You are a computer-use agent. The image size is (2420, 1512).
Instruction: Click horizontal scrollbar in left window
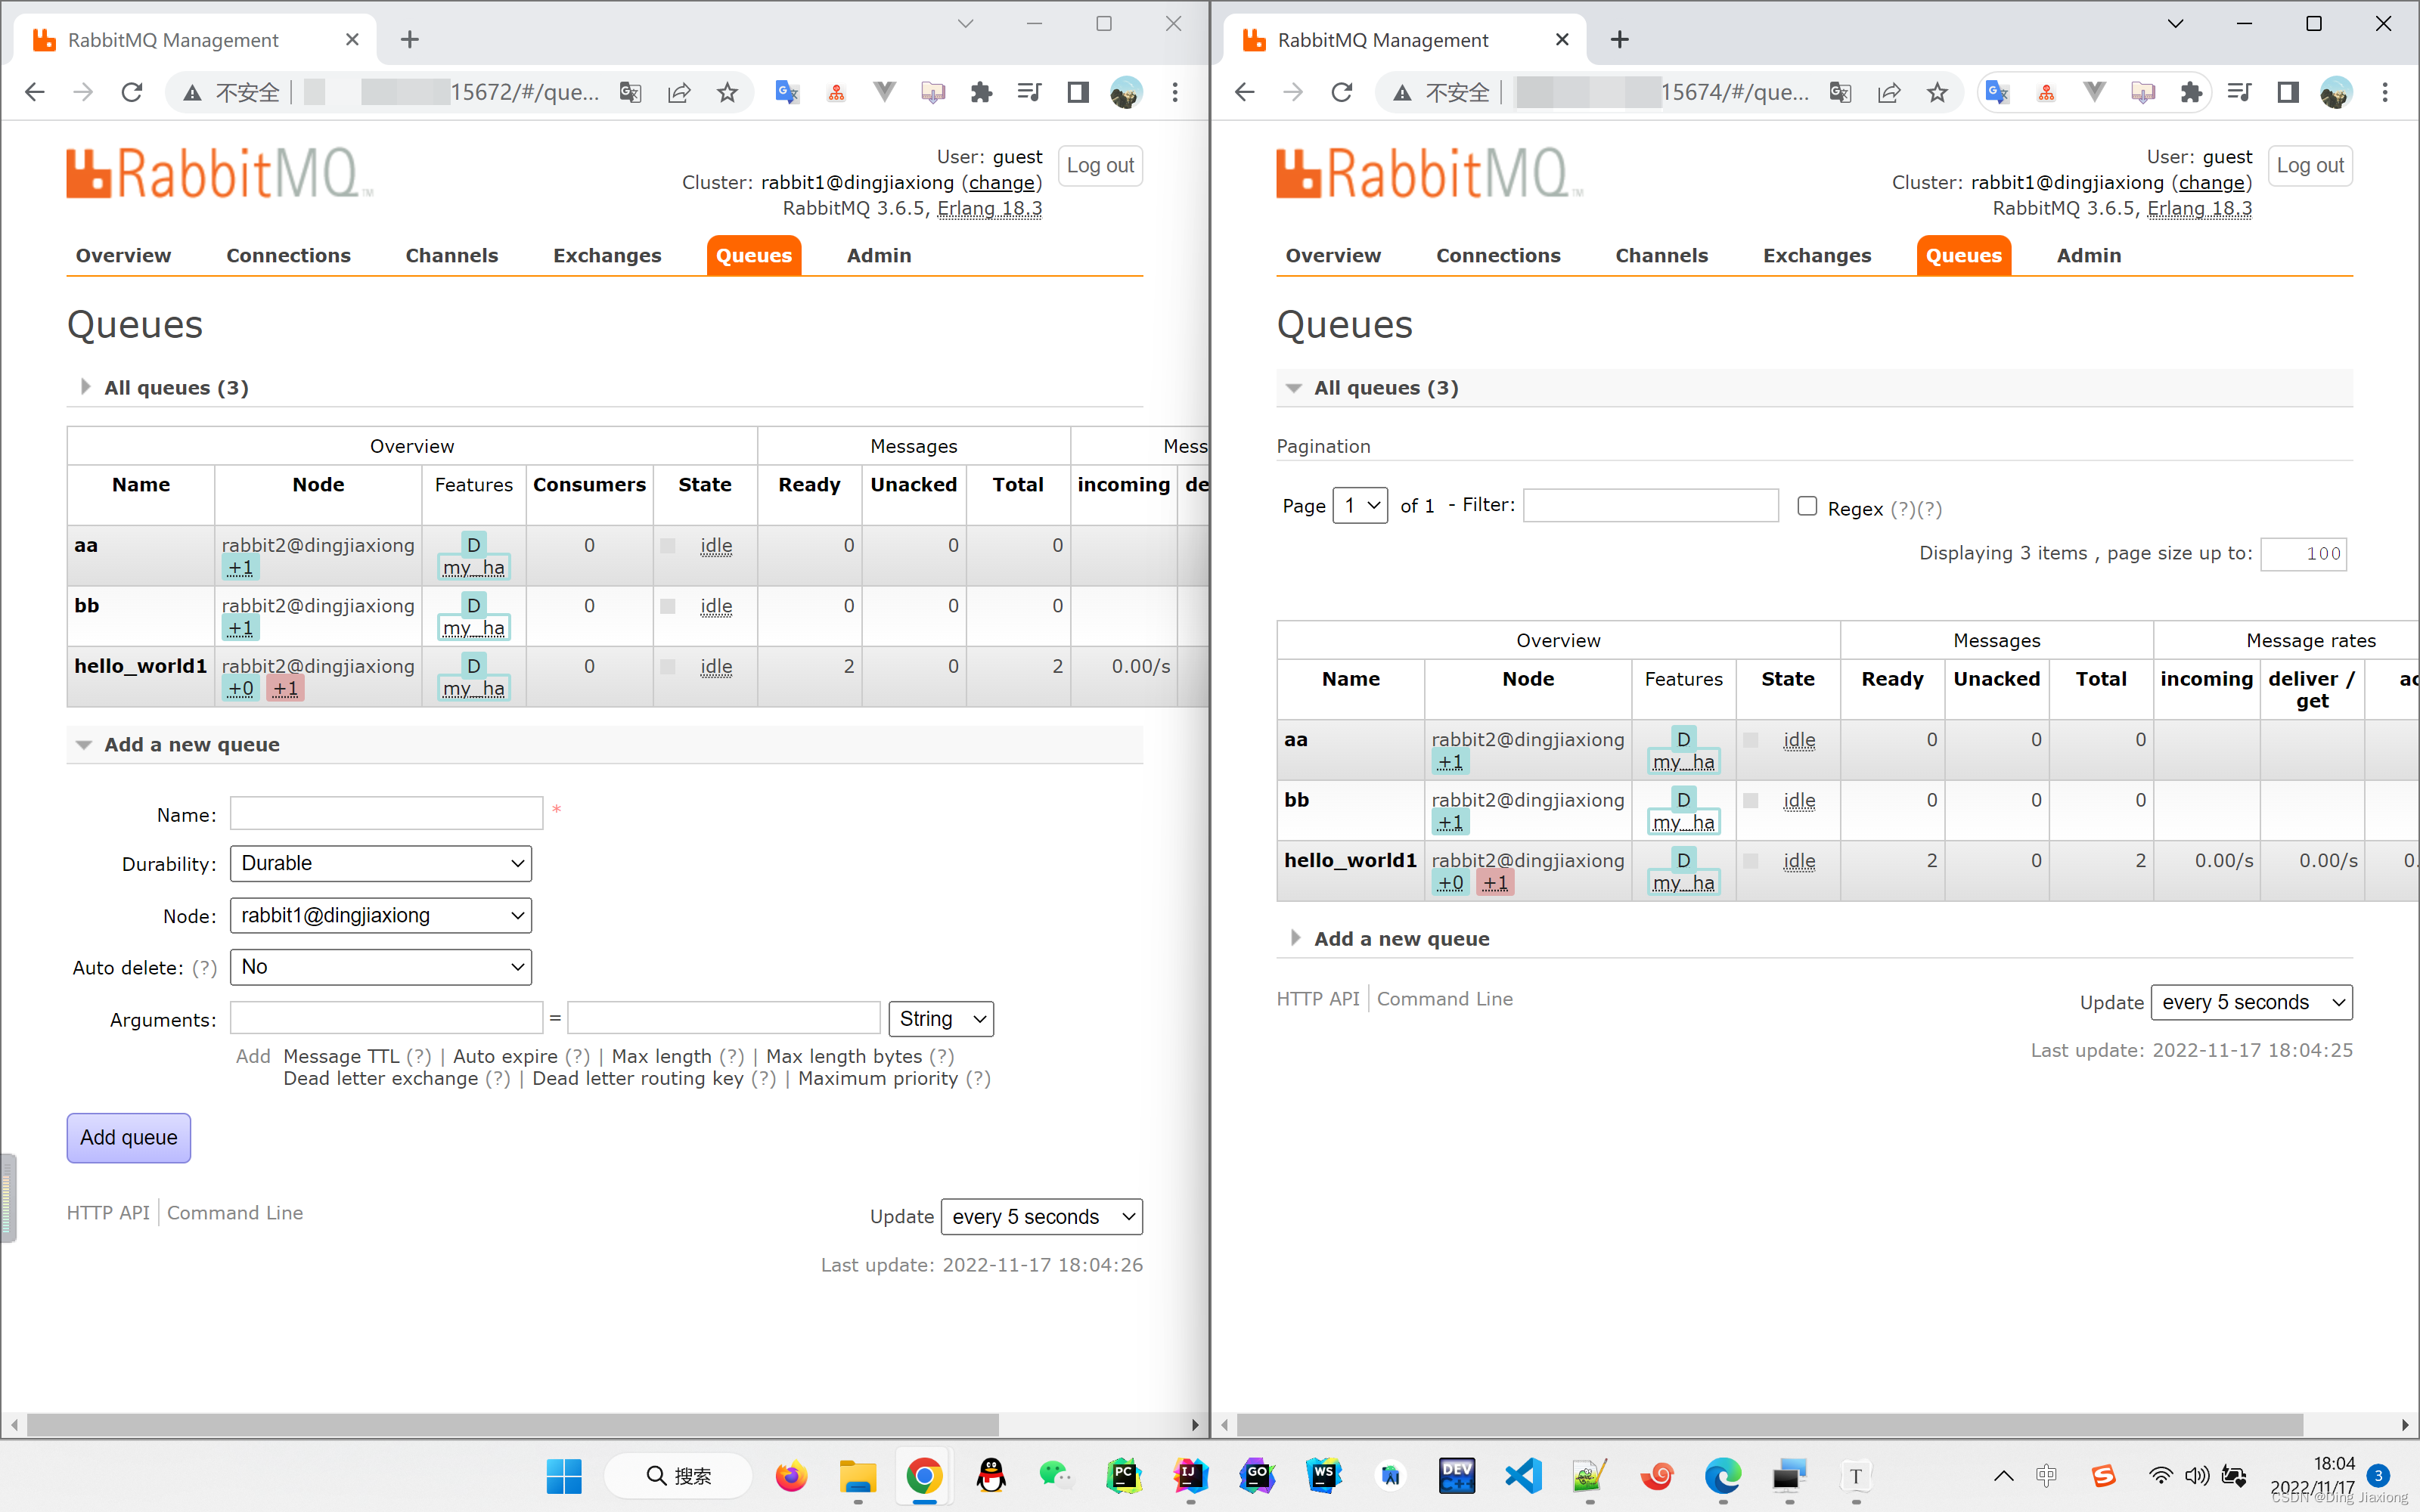click(x=512, y=1424)
